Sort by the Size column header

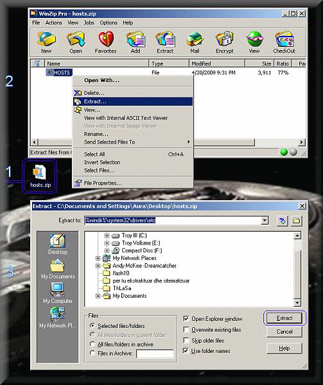(x=259, y=64)
